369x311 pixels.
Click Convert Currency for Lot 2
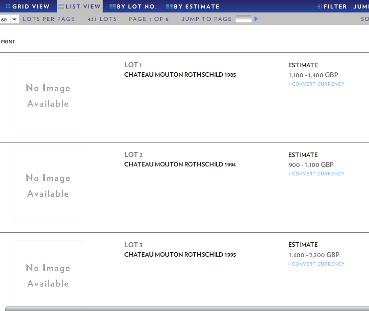pyautogui.click(x=317, y=174)
